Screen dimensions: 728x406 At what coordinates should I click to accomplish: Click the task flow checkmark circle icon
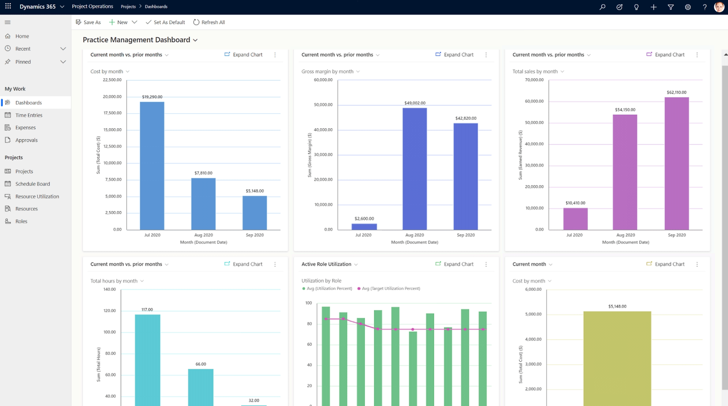point(620,7)
